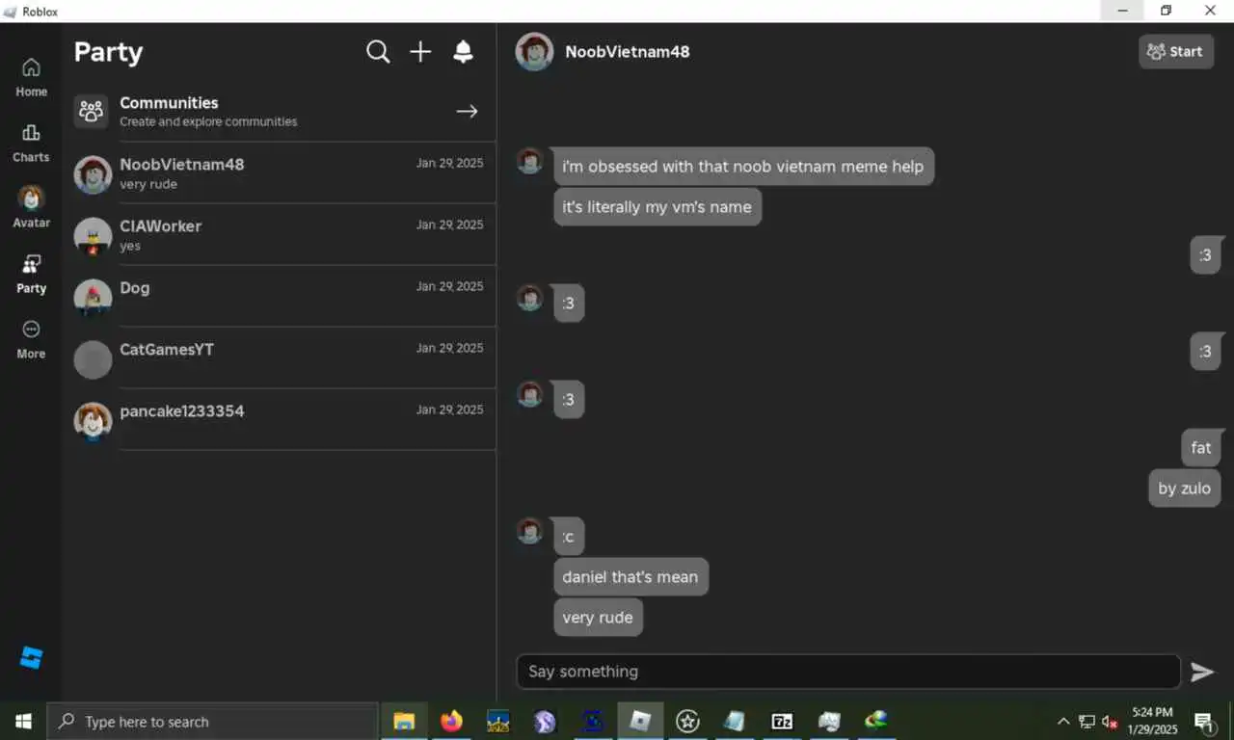Search parties with the magnifier icon

[x=378, y=52]
